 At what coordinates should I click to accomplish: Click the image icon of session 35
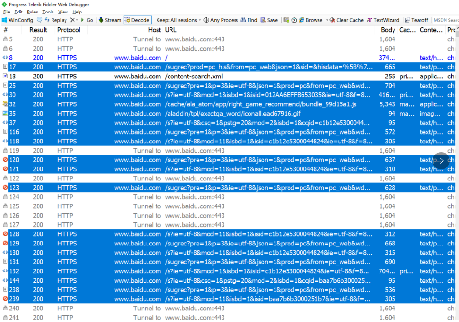(x=5, y=113)
